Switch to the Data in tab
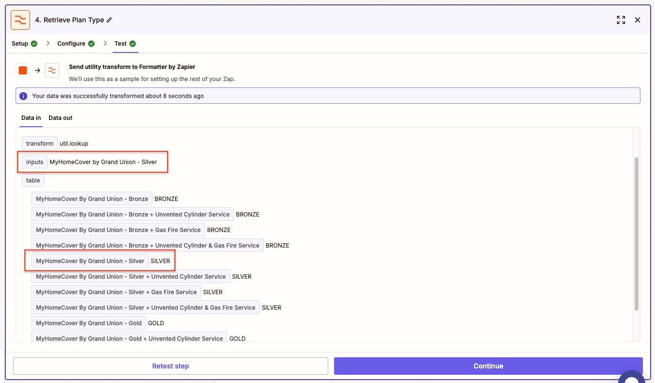Screen dimensions: 655x383 point(31,118)
